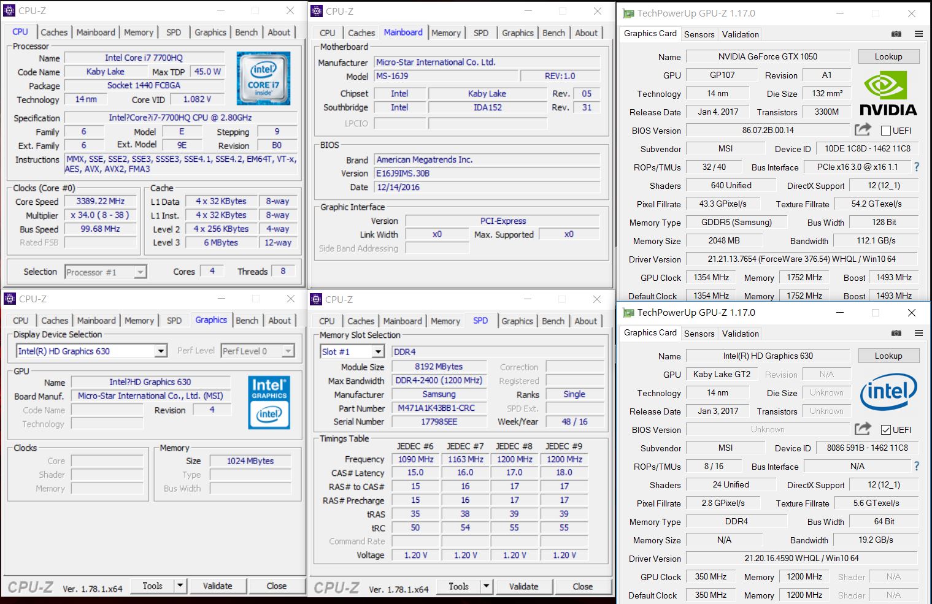The width and height of the screenshot is (932, 604).
Task: Click CPU-Z title icon of the CPU tab window
Action: point(10,10)
